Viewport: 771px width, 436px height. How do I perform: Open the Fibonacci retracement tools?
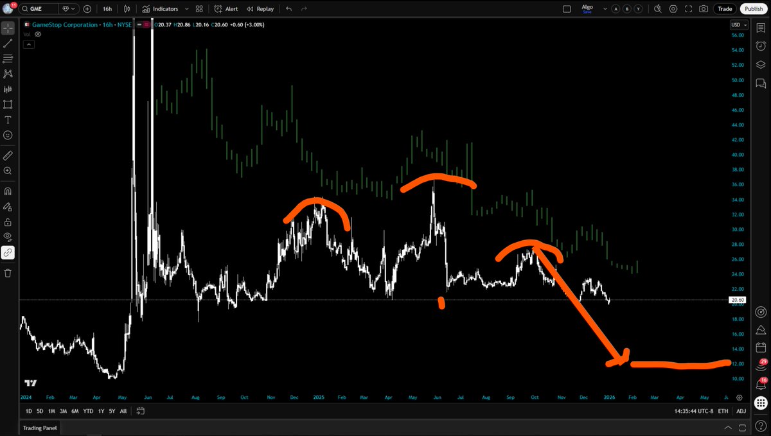click(8, 58)
